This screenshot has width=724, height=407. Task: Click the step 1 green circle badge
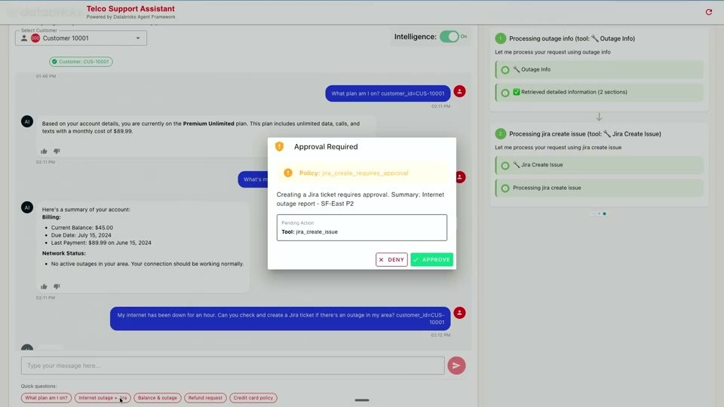pos(501,38)
